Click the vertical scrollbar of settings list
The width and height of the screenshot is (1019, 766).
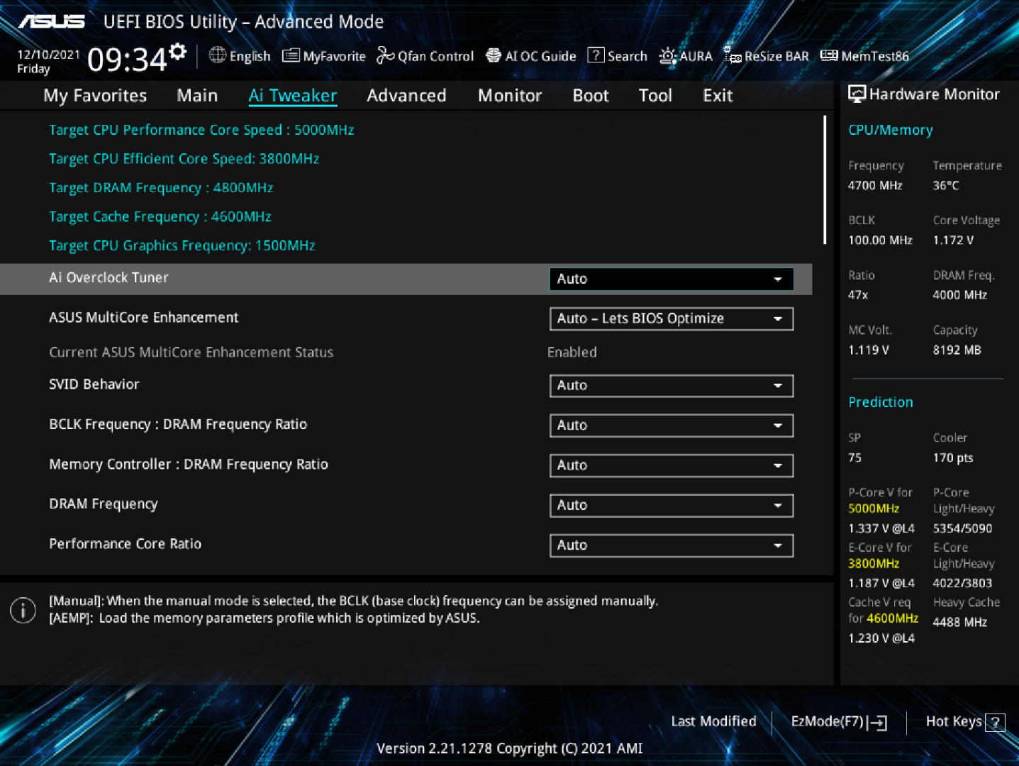point(825,180)
